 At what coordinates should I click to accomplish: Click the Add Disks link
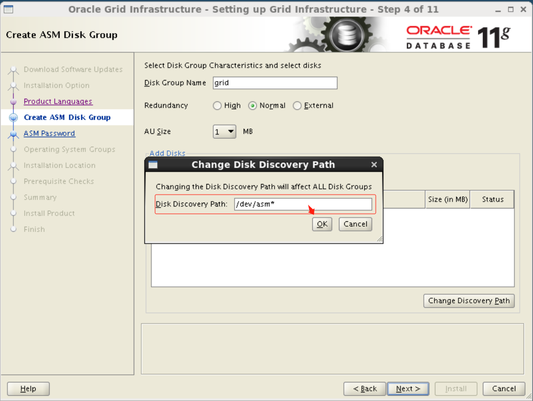point(167,153)
